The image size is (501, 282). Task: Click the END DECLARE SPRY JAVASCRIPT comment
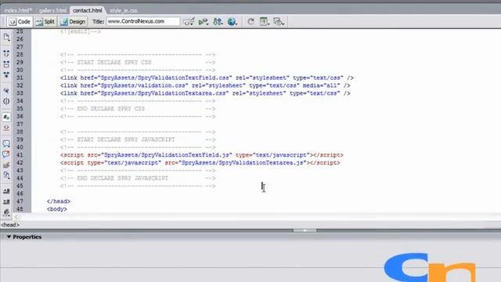pyautogui.click(x=138, y=178)
